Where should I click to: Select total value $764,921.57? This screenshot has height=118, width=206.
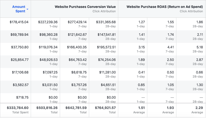105,108
